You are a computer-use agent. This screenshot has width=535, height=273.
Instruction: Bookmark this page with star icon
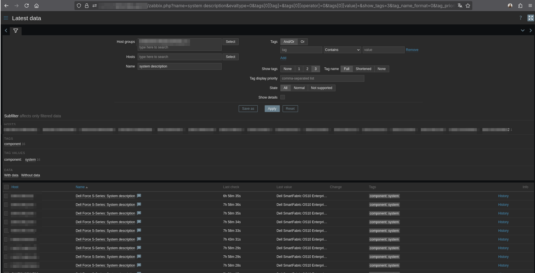[x=468, y=6]
